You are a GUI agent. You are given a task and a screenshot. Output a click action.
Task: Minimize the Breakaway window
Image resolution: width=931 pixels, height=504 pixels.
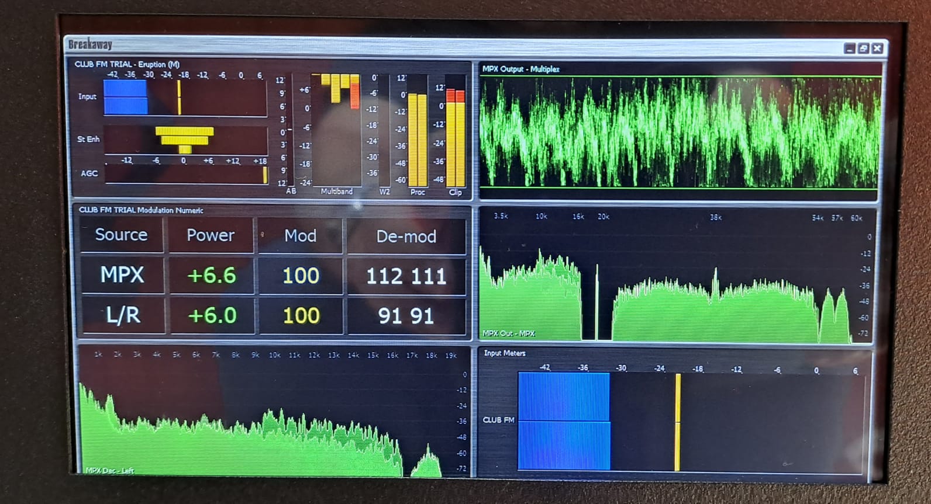click(850, 48)
